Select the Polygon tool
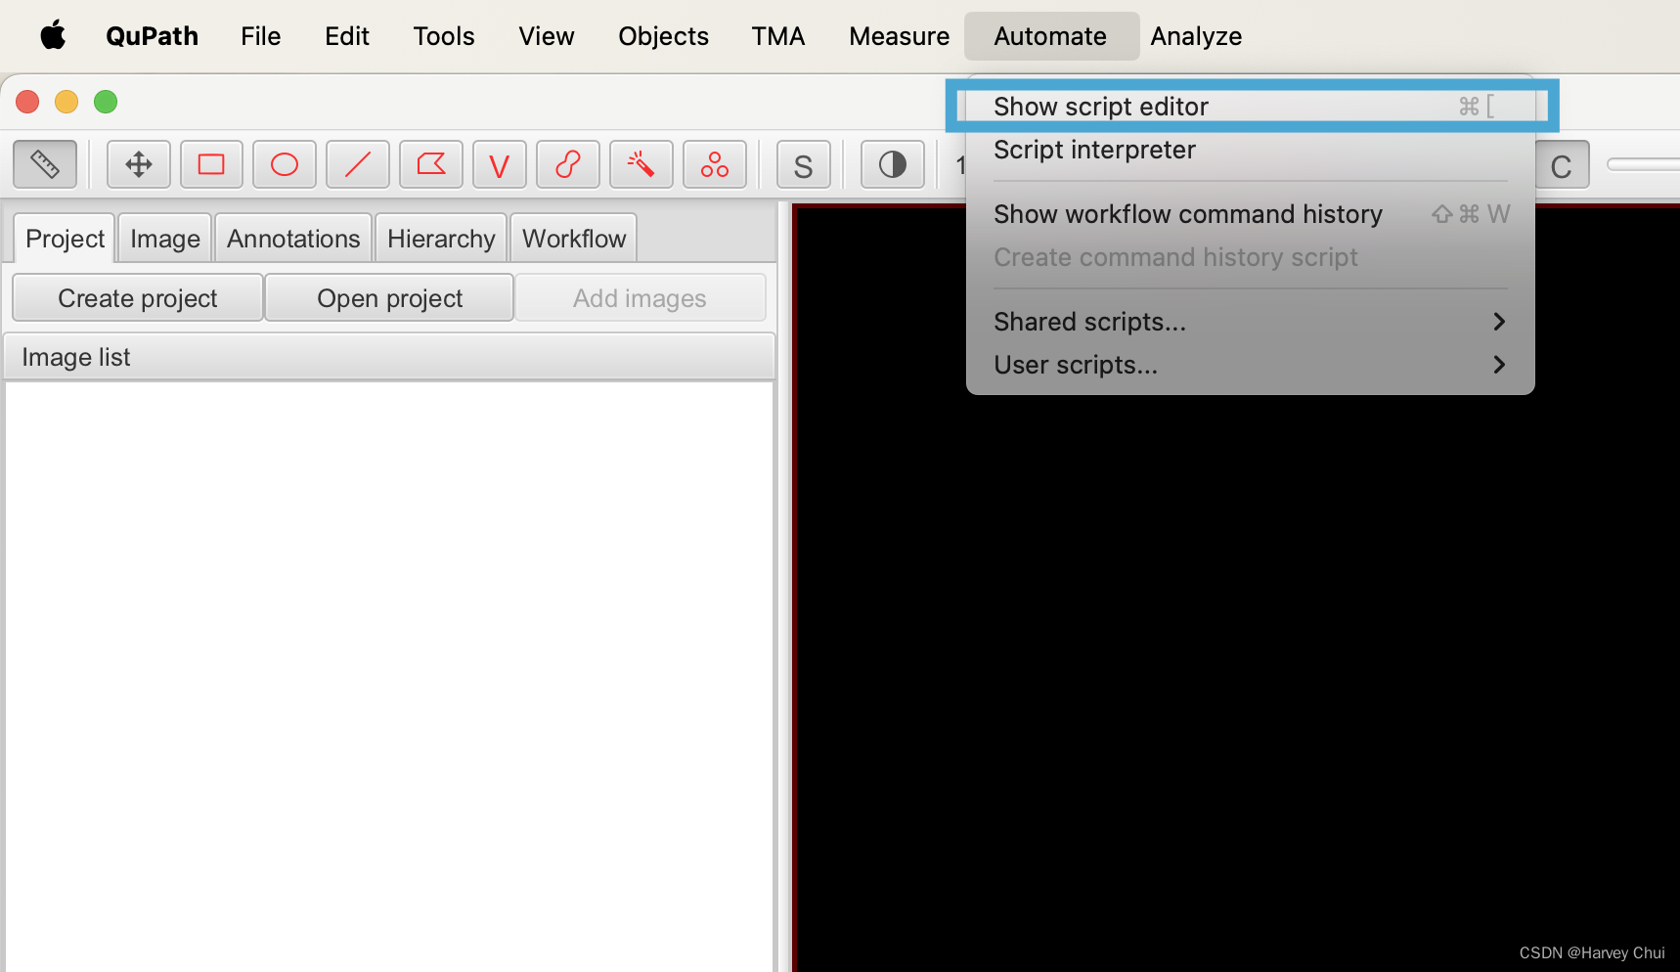1680x972 pixels. 431,164
